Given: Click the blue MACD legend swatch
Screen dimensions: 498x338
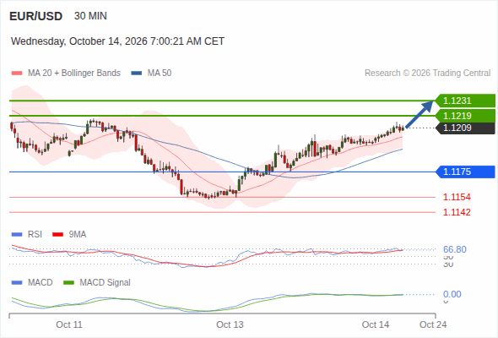Looking at the screenshot, I should [x=17, y=283].
